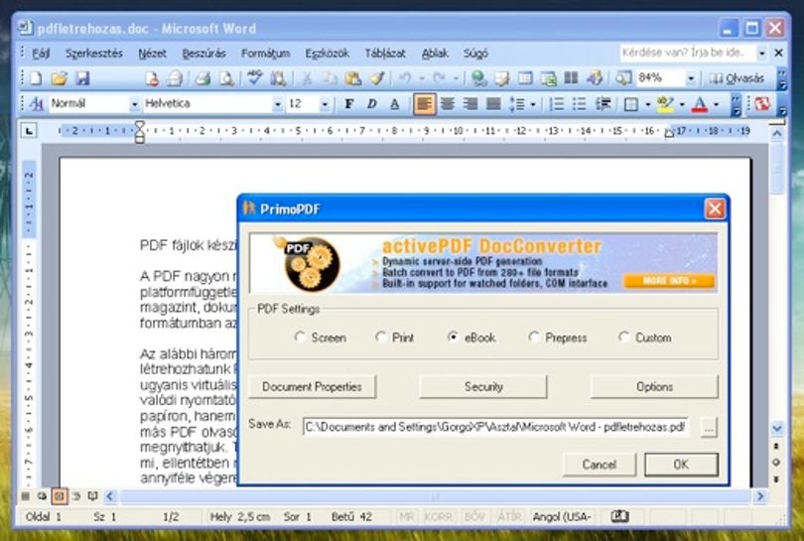Viewport: 804px width, 541px height.
Task: Click the Security button
Action: click(483, 387)
